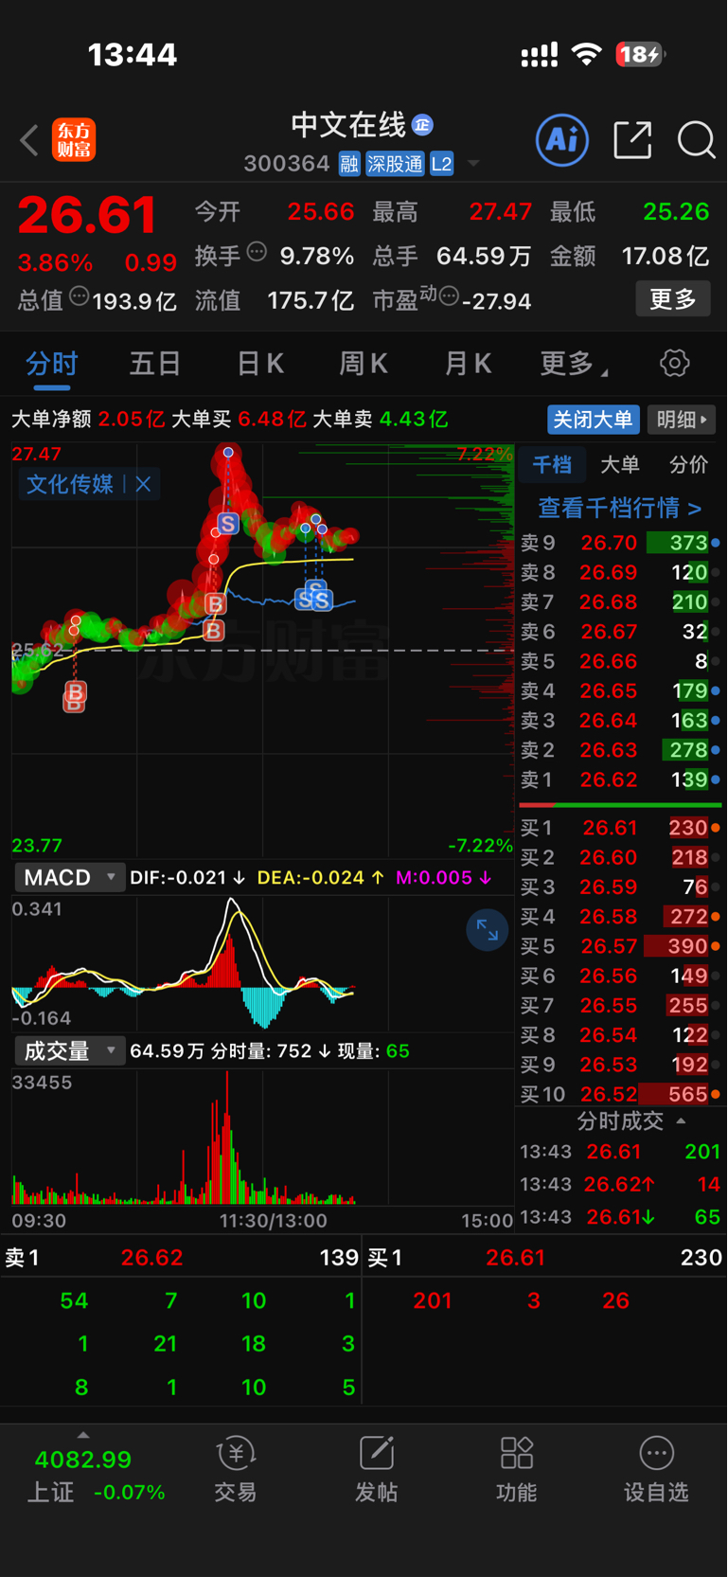This screenshot has width=728, height=1577.
Task: Tap the volume bar chart
Action: coord(262,1137)
